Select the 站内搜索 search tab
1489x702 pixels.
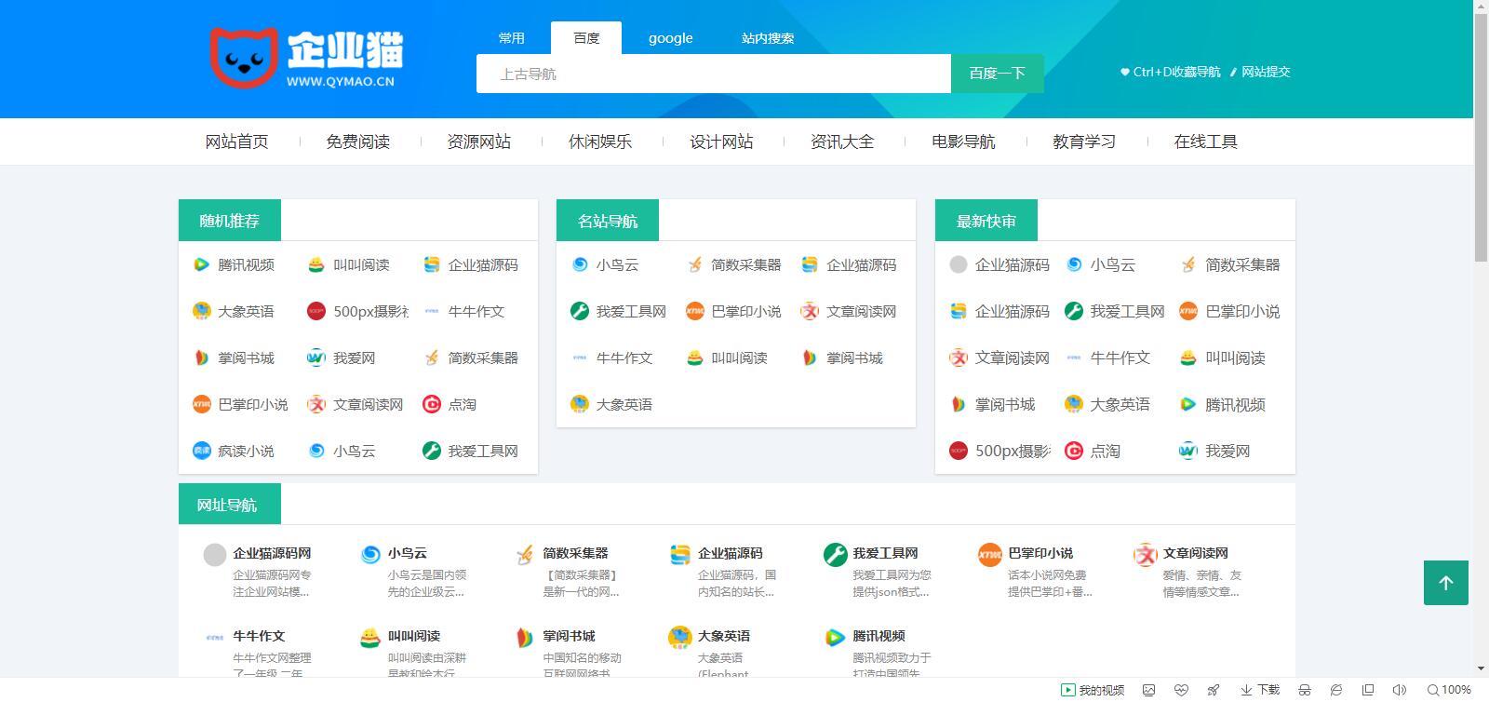pos(768,38)
